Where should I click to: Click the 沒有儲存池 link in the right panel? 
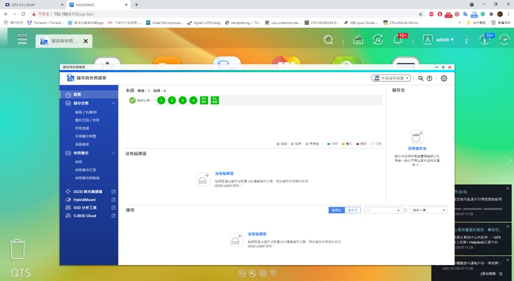pyautogui.click(x=417, y=149)
